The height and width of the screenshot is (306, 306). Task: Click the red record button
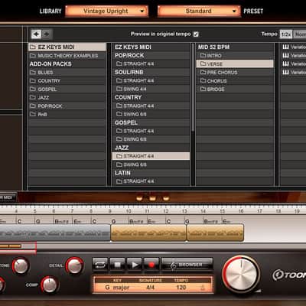click(151, 265)
